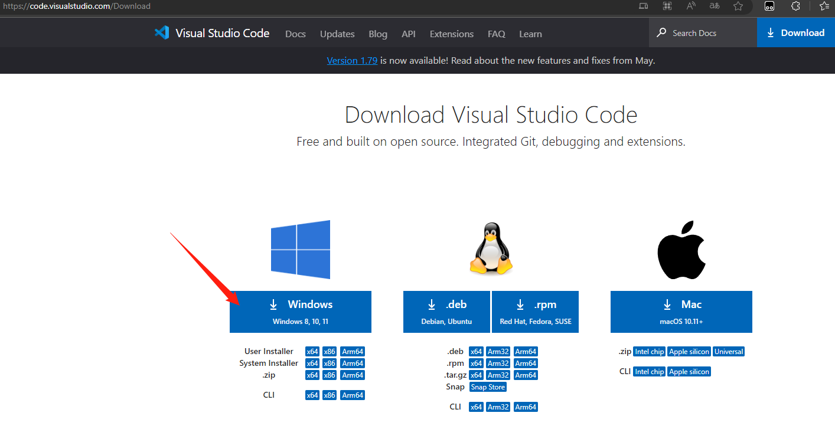Download Linux .rpm Arm32 package

(498, 363)
